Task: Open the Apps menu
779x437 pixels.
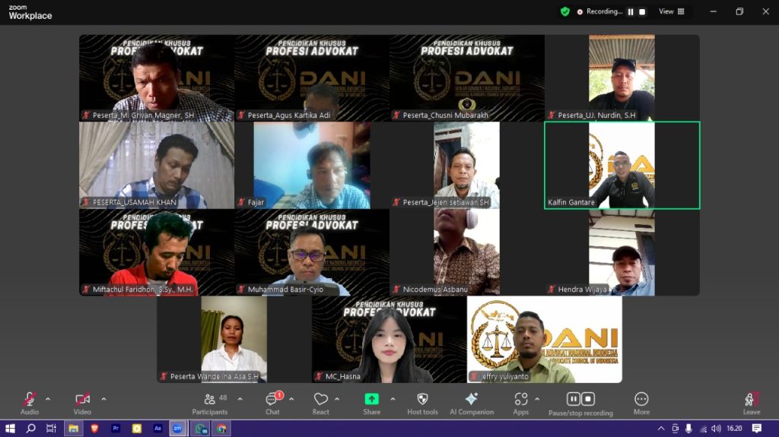Action: (520, 401)
